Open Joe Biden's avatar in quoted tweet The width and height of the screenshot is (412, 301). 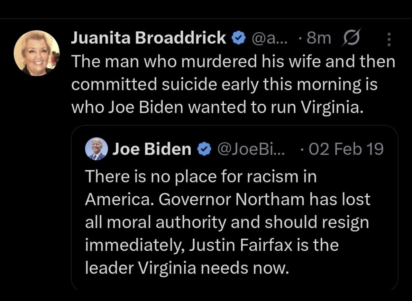point(97,149)
